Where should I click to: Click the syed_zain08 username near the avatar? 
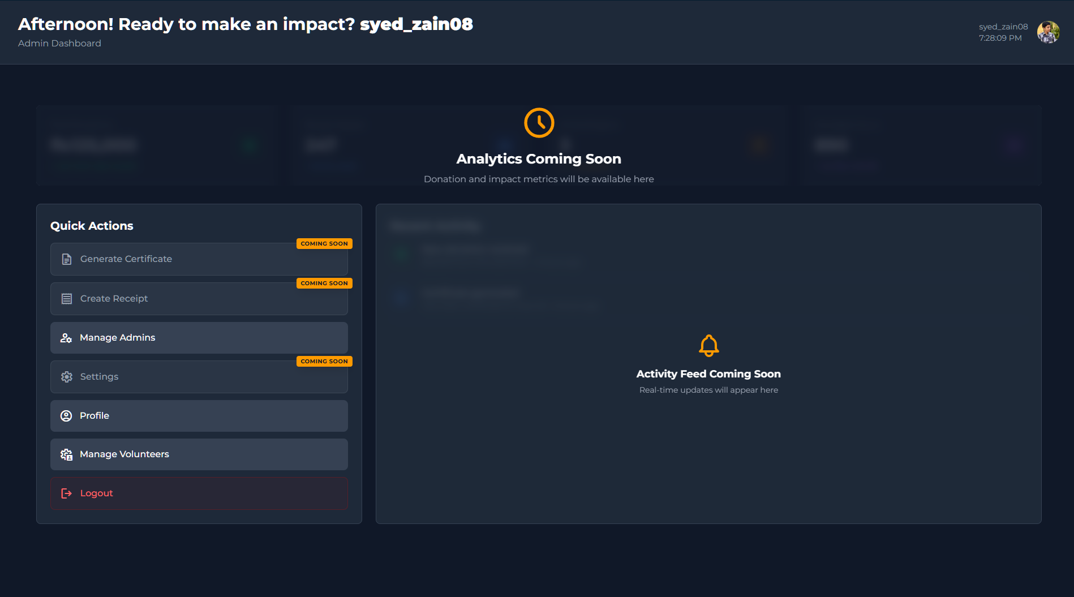tap(1003, 27)
